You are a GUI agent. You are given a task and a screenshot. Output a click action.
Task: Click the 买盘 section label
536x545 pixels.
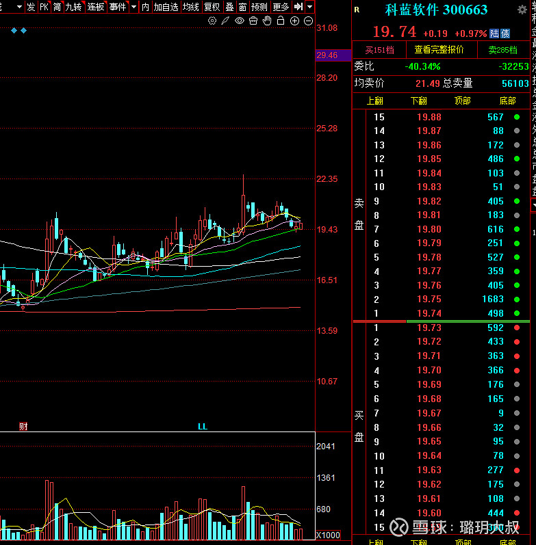[359, 426]
